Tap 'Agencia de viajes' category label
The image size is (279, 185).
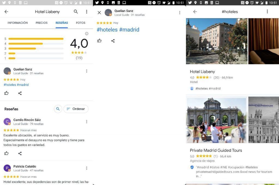coord(202,161)
